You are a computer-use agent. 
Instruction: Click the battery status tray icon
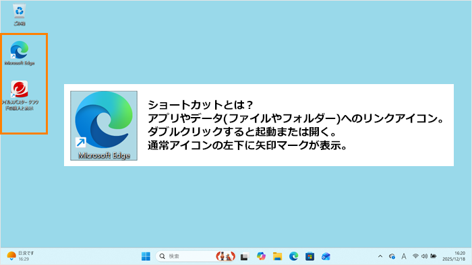tap(434, 256)
